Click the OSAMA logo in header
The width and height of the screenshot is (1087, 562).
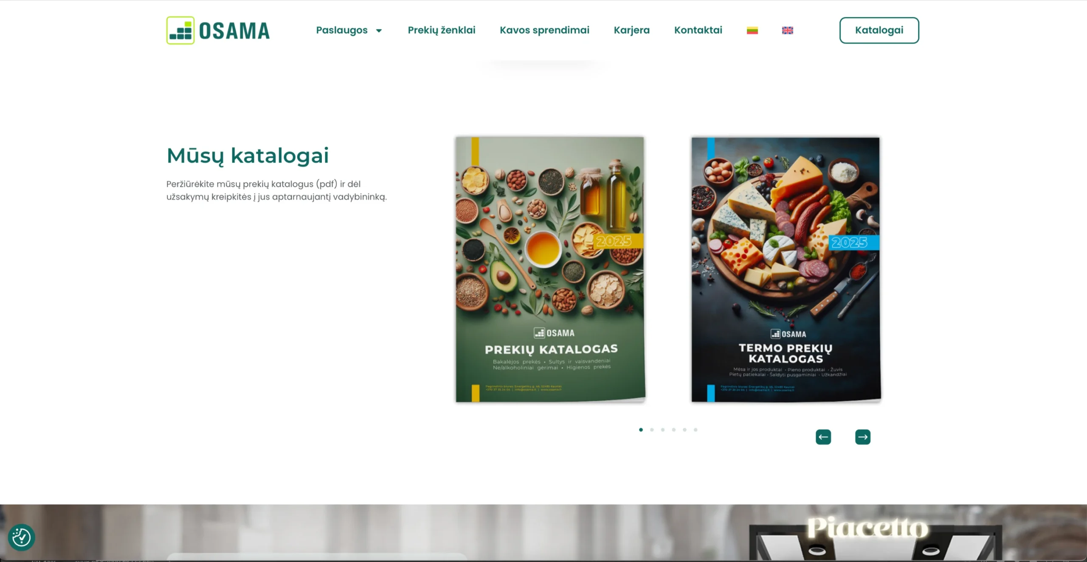click(218, 30)
